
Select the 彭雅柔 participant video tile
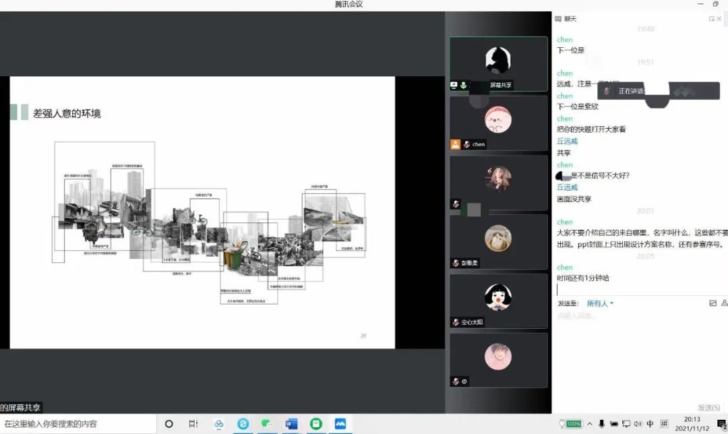[x=498, y=242]
